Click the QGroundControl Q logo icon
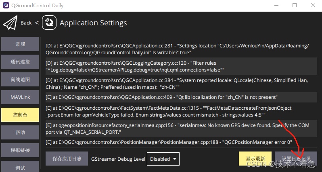This screenshot has width=322, height=172. [49, 23]
